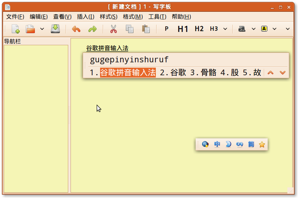The width and height of the screenshot is (298, 198).
Task: Expand the heading styles dropdown after H3
Action: [225, 29]
